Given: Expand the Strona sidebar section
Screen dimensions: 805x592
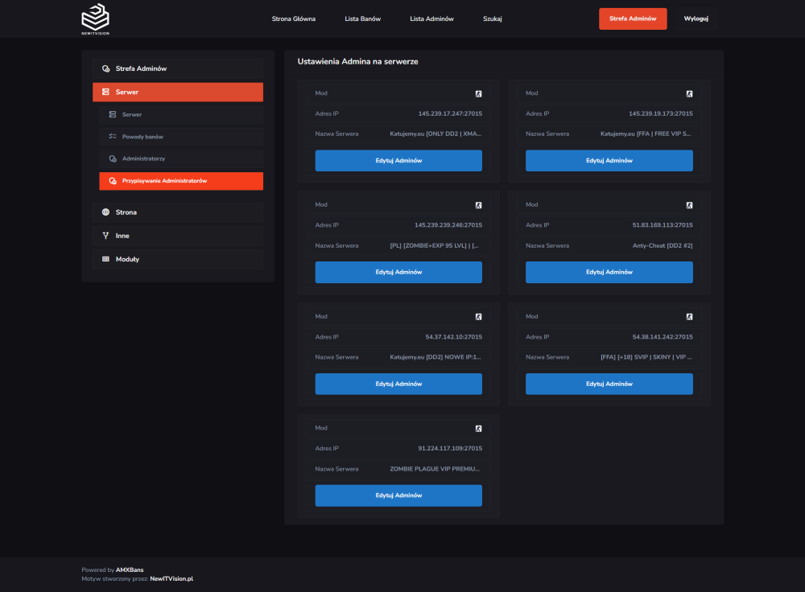Looking at the screenshot, I should click(x=178, y=212).
